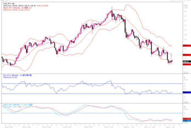Select the red MACD value tag on axis
The height and width of the screenshot is (128, 191).
[x=186, y=119]
